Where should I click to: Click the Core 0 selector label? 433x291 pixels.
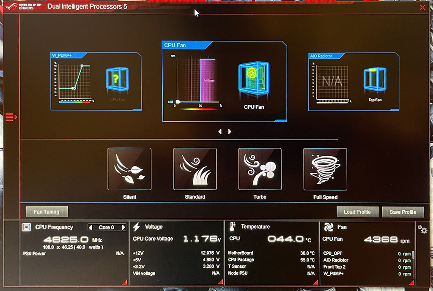pos(107,228)
